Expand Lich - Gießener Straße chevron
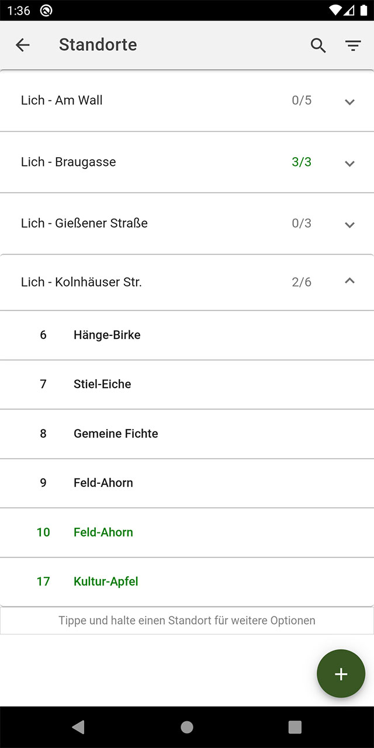Image resolution: width=374 pixels, height=748 pixels. click(x=350, y=224)
